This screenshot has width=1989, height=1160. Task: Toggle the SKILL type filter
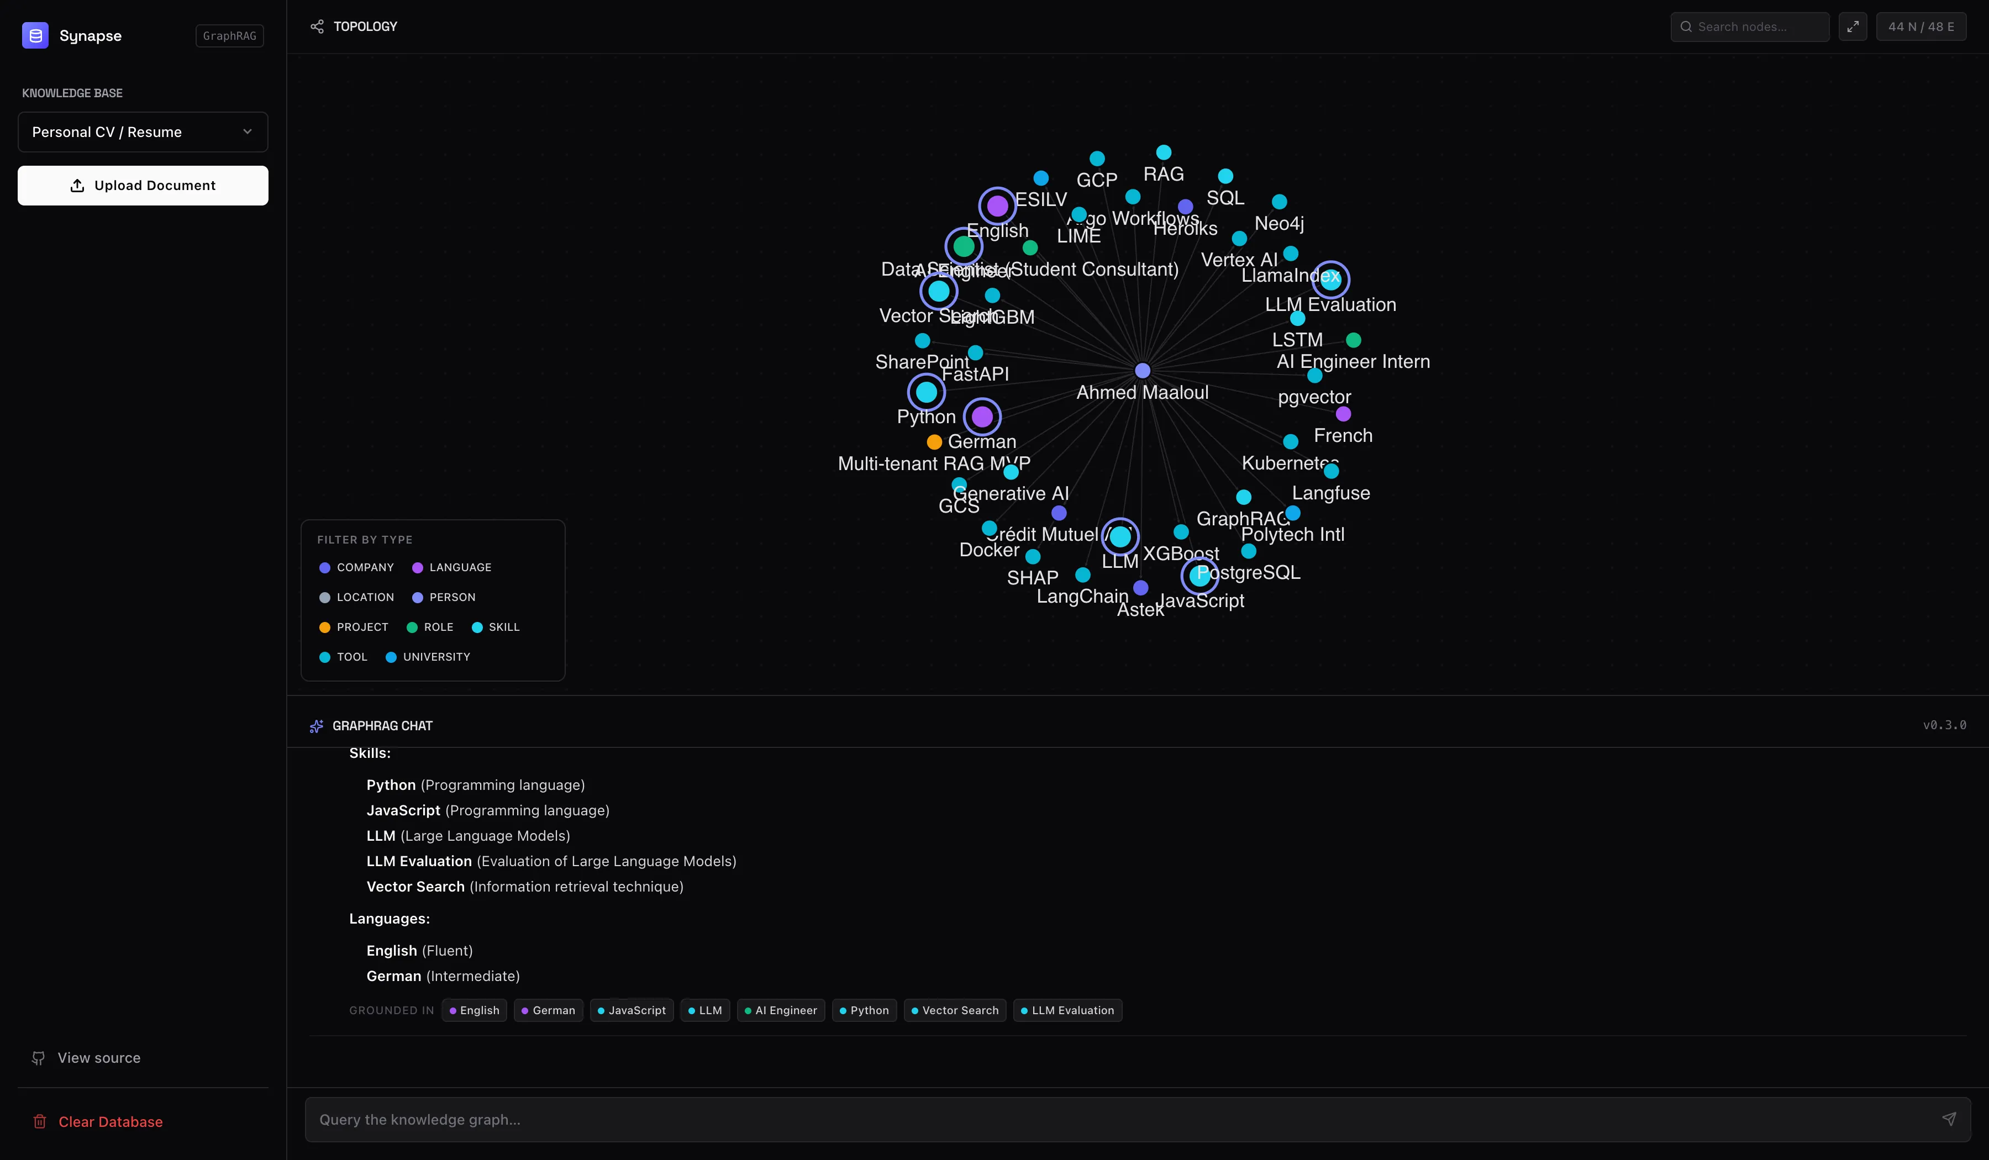[x=496, y=628]
